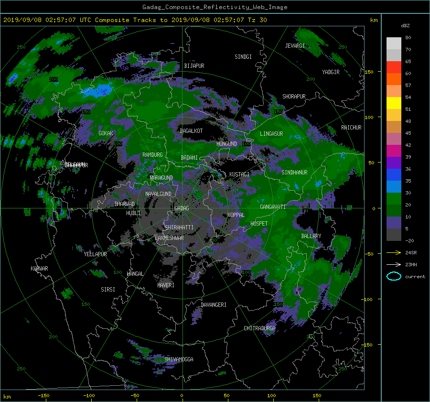Click the Gadag_Composite_Reflectivity_Web_Image title
The width and height of the screenshot is (430, 402).
(x=215, y=7)
